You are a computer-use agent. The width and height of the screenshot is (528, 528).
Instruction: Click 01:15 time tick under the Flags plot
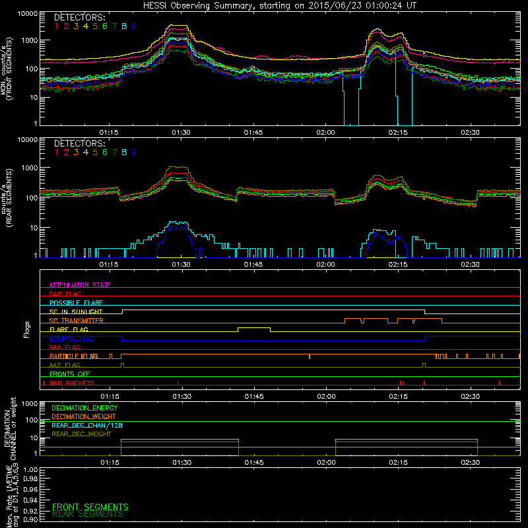(x=110, y=397)
